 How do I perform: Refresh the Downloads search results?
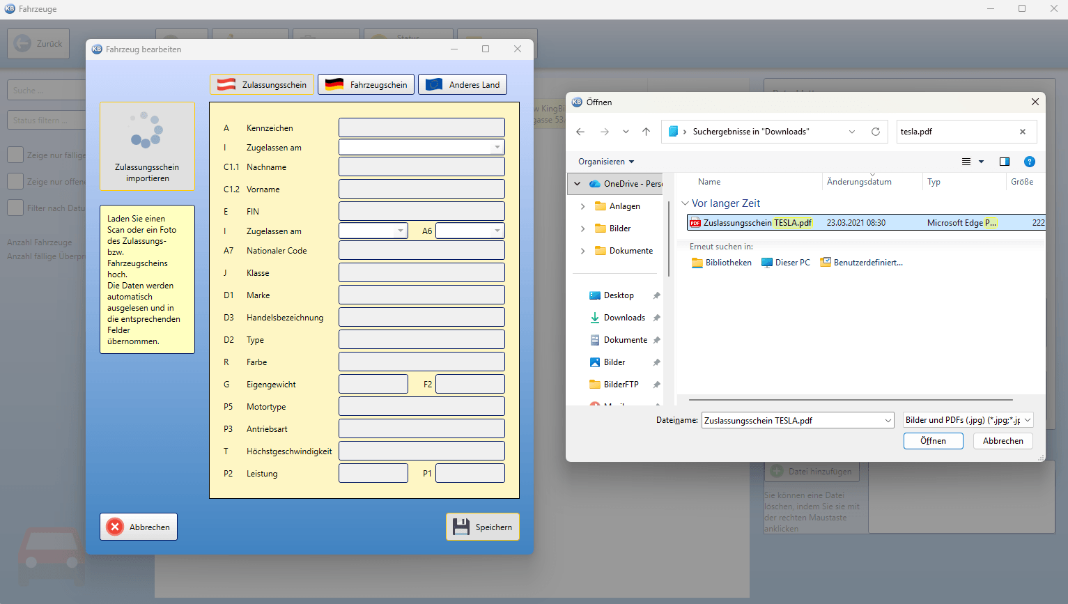tap(876, 132)
